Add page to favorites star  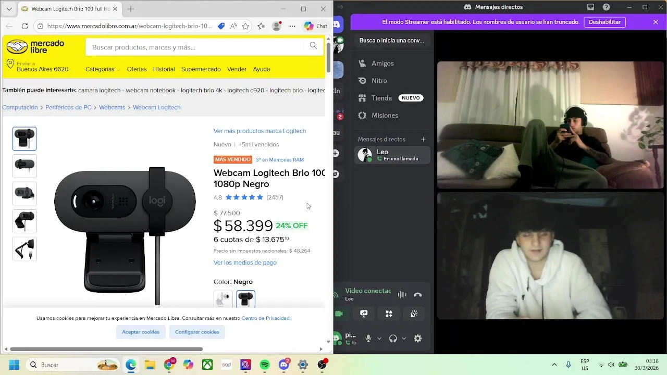click(x=245, y=26)
